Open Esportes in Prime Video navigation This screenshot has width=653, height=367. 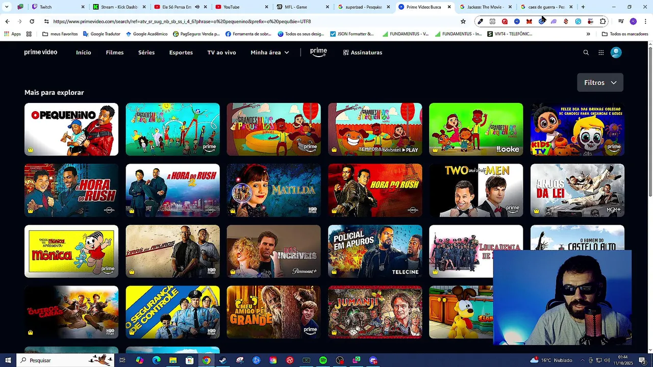(181, 53)
